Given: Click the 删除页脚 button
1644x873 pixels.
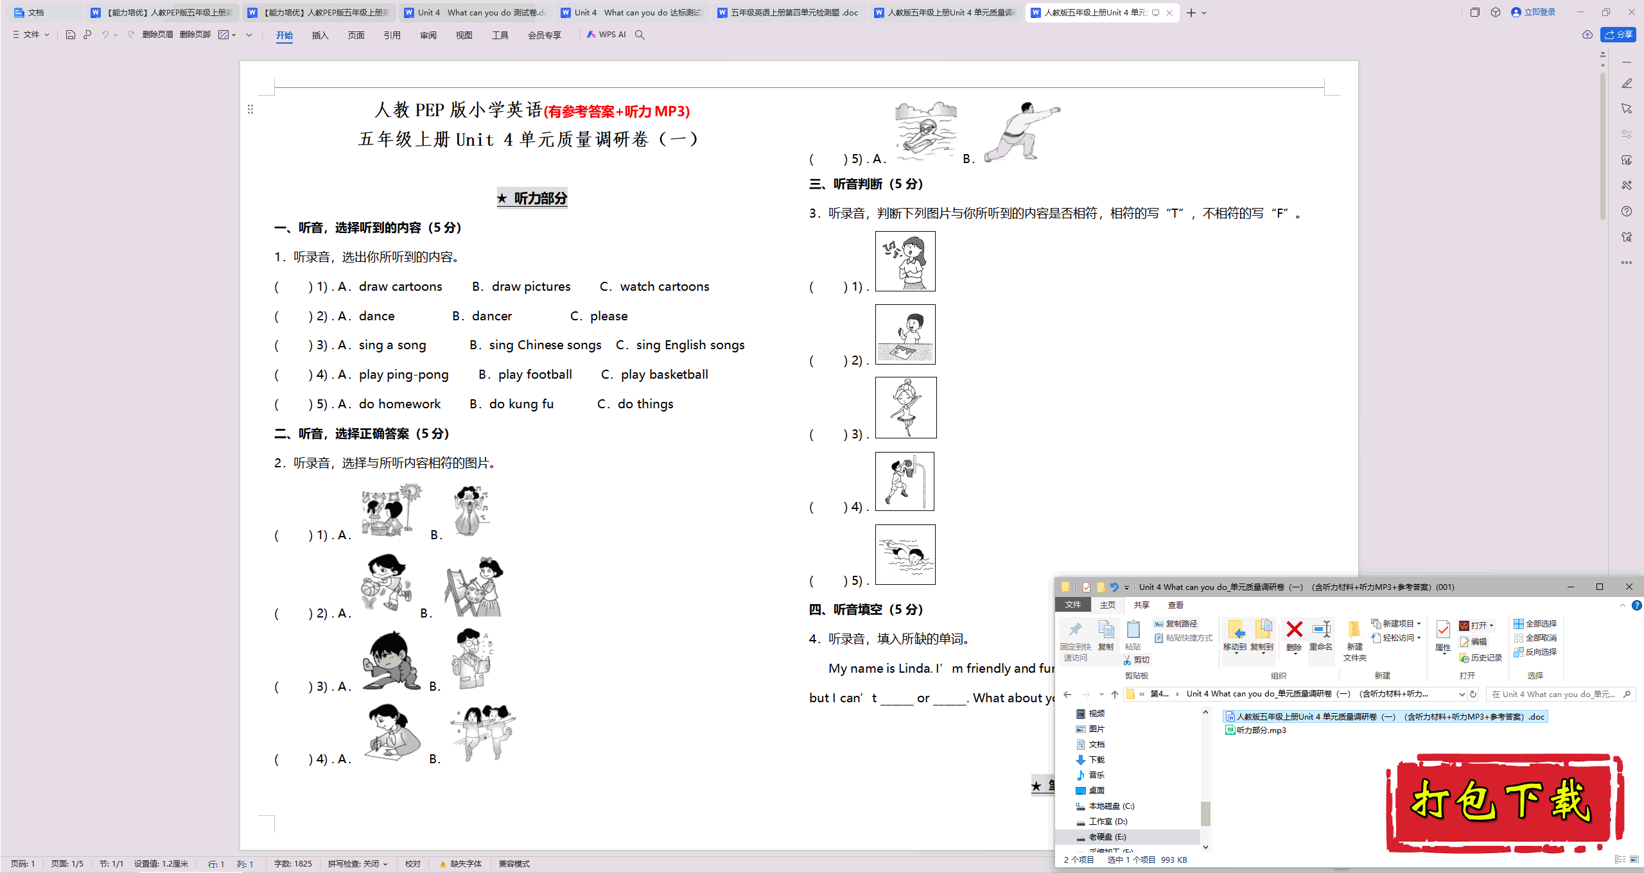Looking at the screenshot, I should pyautogui.click(x=195, y=35).
